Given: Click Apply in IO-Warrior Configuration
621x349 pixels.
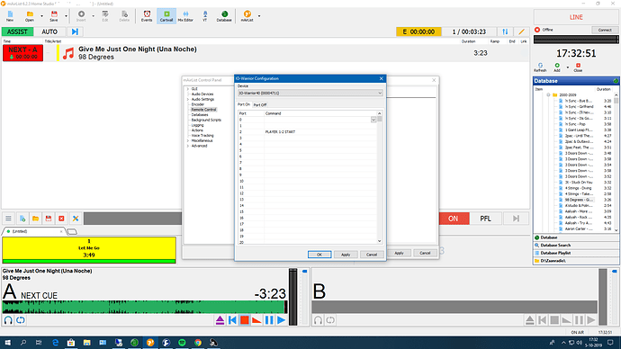Looking at the screenshot, I should tap(346, 255).
